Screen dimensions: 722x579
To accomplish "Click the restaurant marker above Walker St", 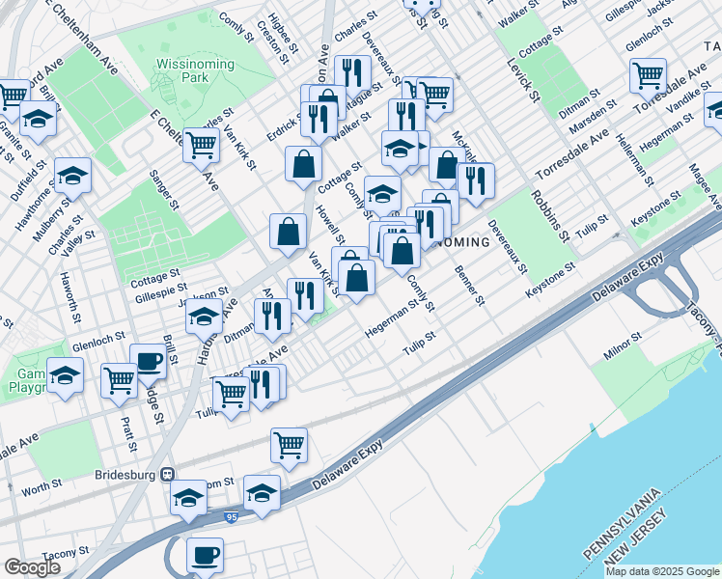I will tap(406, 116).
